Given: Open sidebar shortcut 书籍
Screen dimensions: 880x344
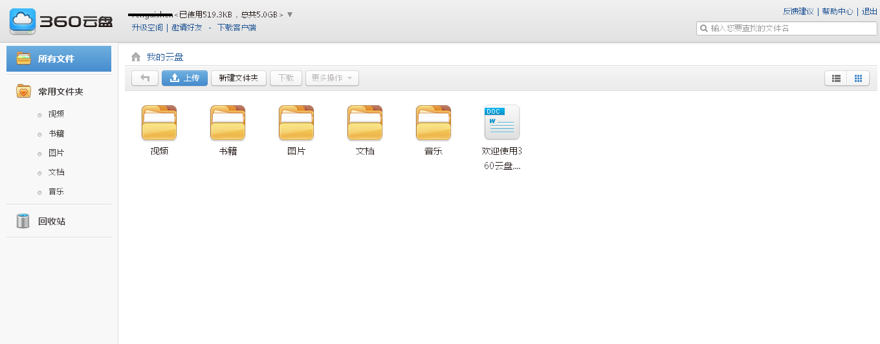Looking at the screenshot, I should pyautogui.click(x=56, y=134).
